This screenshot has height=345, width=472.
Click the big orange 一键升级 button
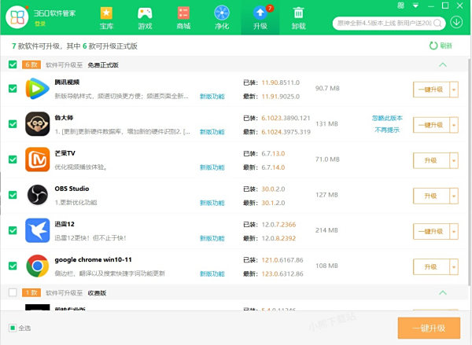(429, 328)
